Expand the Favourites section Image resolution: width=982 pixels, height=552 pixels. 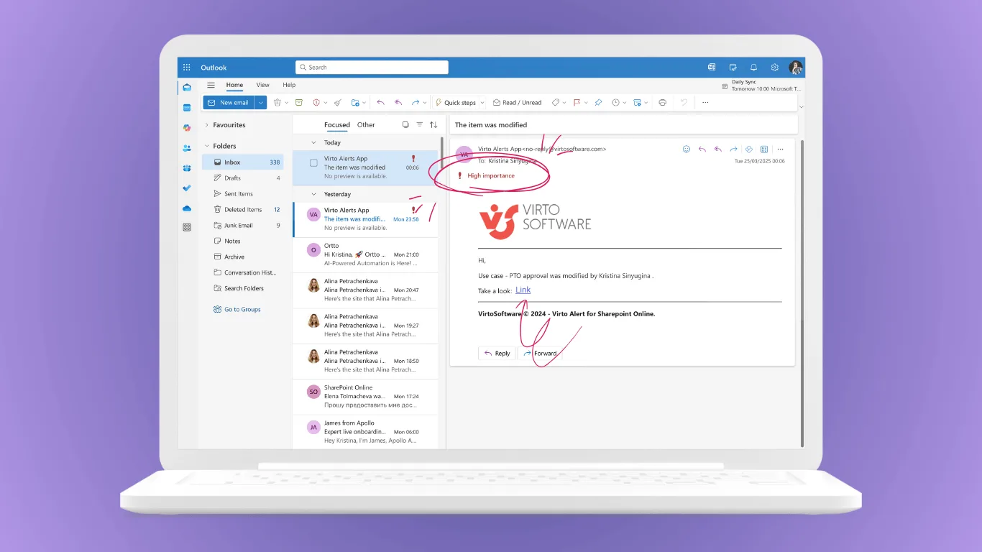coord(207,125)
